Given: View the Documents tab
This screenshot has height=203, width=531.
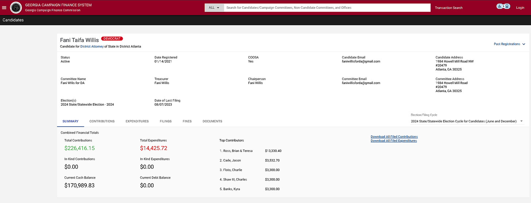Looking at the screenshot, I should [x=212, y=121].
